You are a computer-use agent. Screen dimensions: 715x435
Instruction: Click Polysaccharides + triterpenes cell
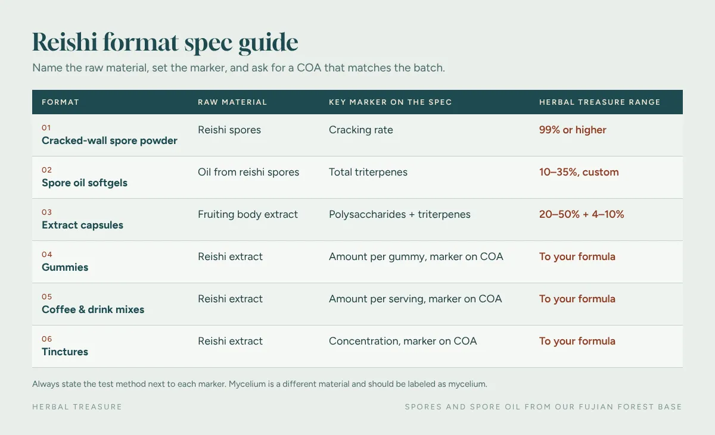tap(400, 214)
